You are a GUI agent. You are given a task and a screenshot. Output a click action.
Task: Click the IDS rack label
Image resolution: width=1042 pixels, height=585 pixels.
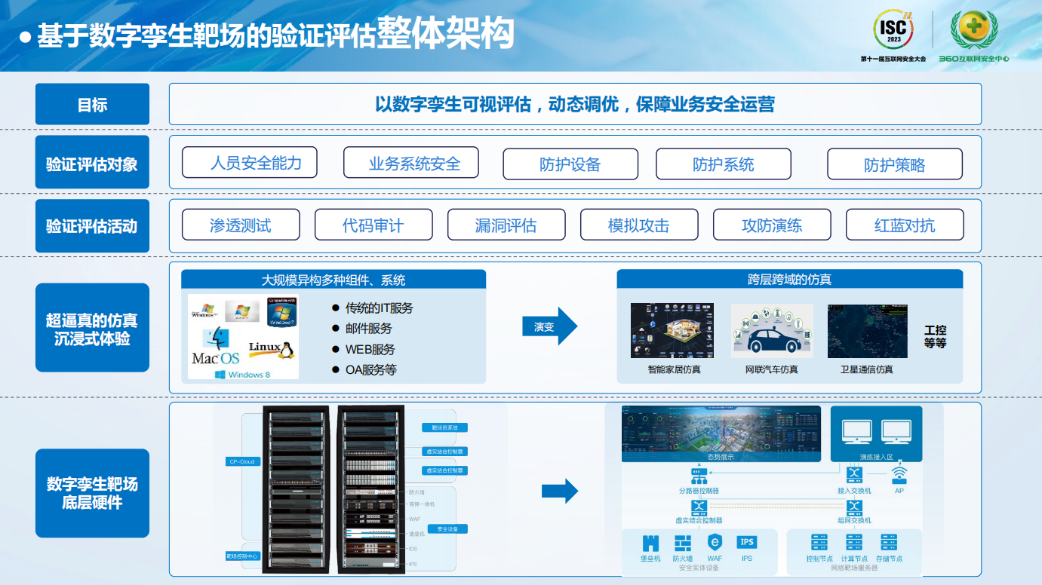click(413, 548)
